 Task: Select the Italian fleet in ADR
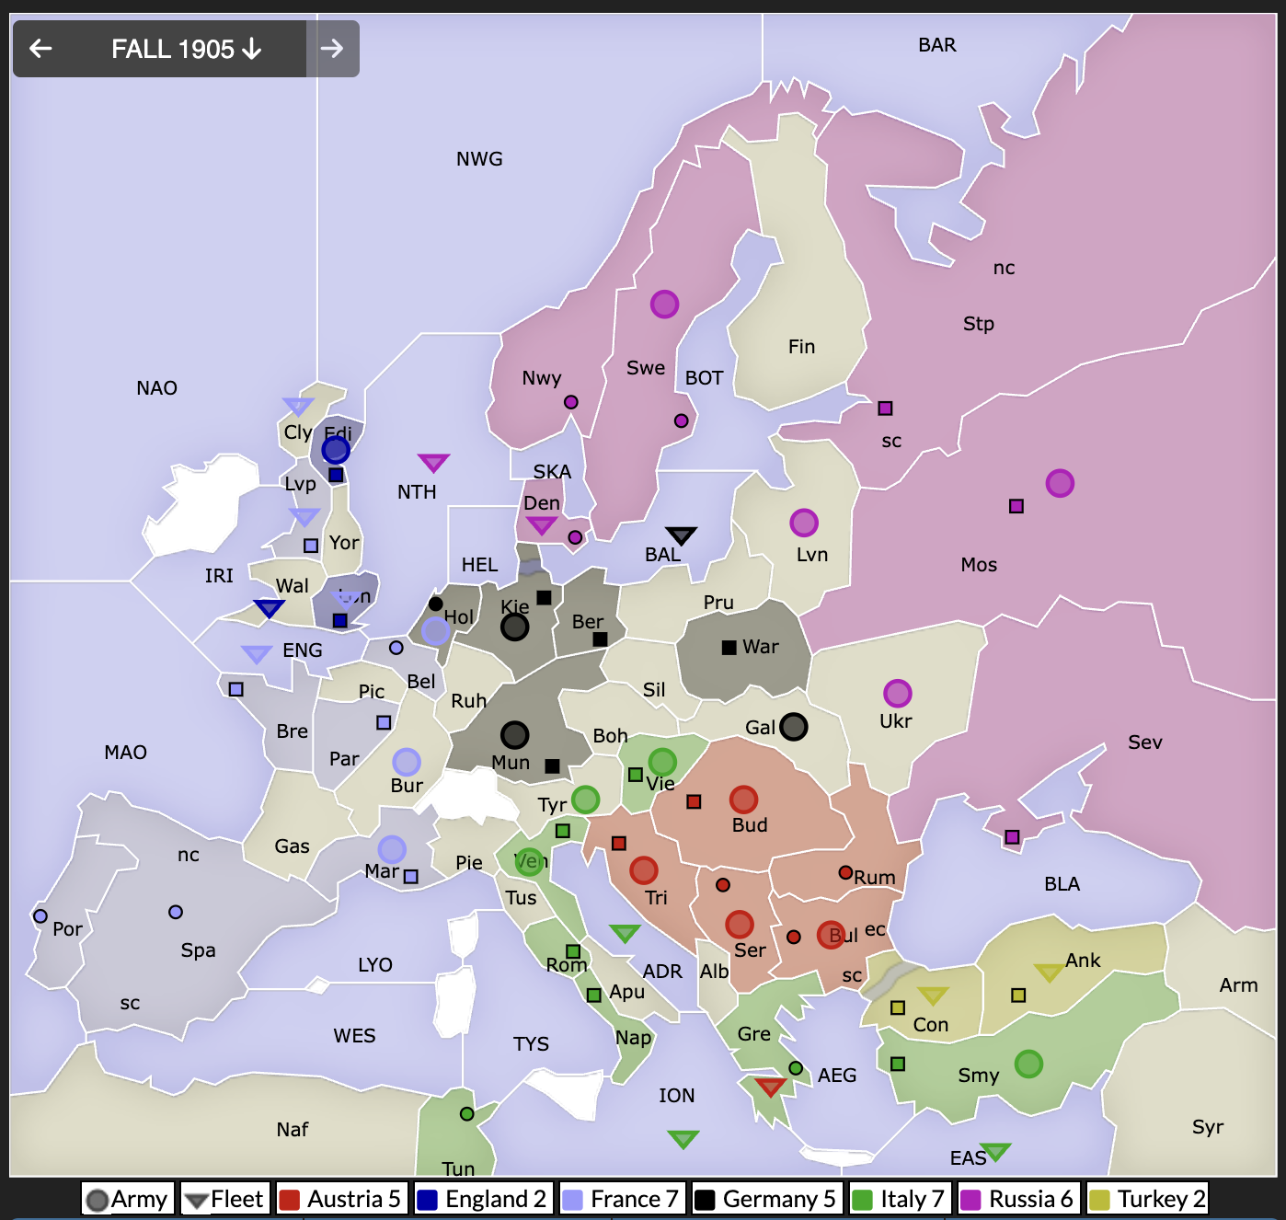625,934
